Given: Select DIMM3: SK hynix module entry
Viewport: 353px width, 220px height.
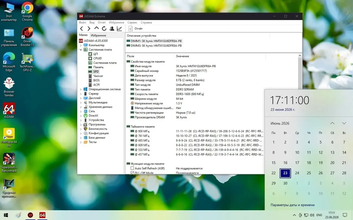Looking at the screenshot, I should 154,46.
